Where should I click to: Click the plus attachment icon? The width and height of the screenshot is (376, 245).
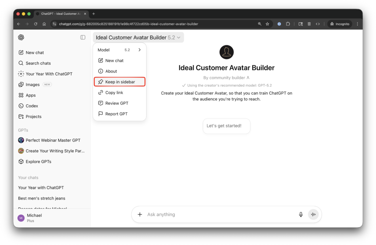point(140,215)
